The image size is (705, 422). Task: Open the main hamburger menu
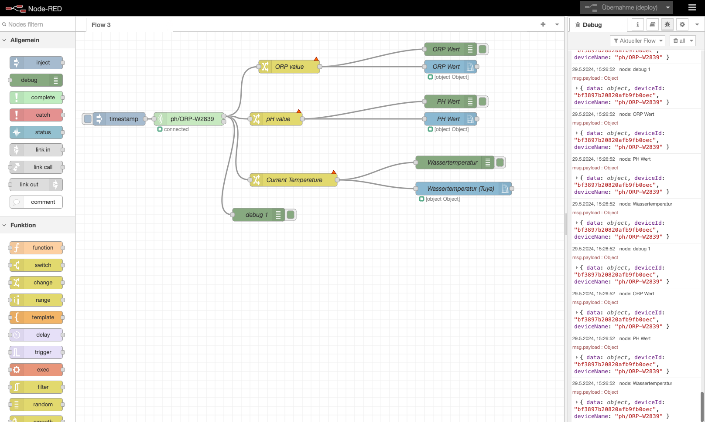coord(692,7)
